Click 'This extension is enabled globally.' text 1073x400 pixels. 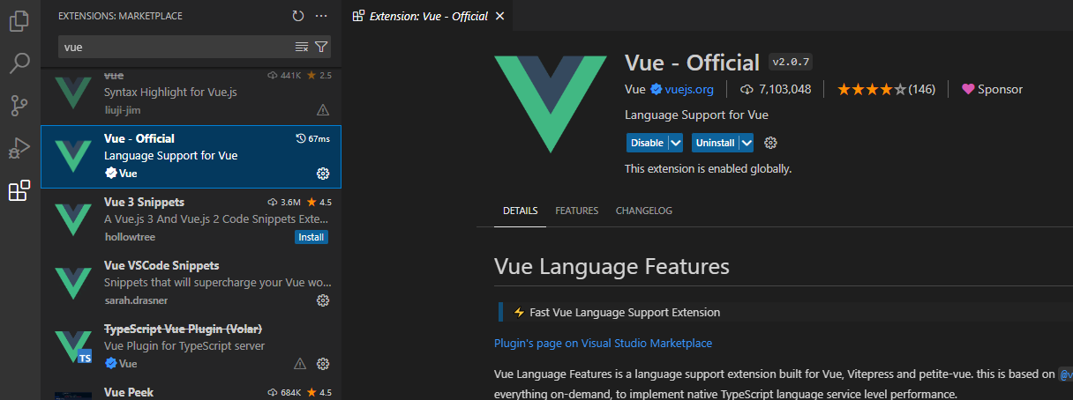(x=709, y=168)
